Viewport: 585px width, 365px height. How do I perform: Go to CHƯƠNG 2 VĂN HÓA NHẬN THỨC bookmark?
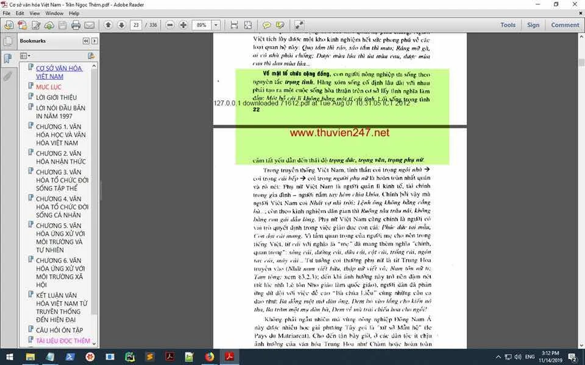click(60, 158)
